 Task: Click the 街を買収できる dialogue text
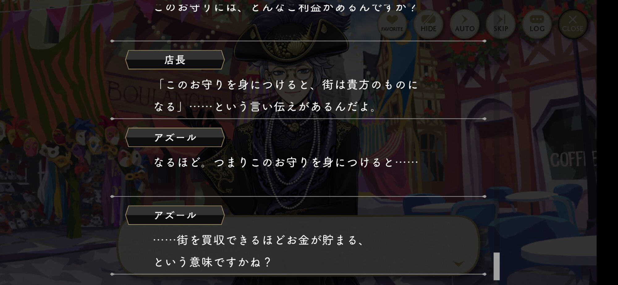[260, 251]
